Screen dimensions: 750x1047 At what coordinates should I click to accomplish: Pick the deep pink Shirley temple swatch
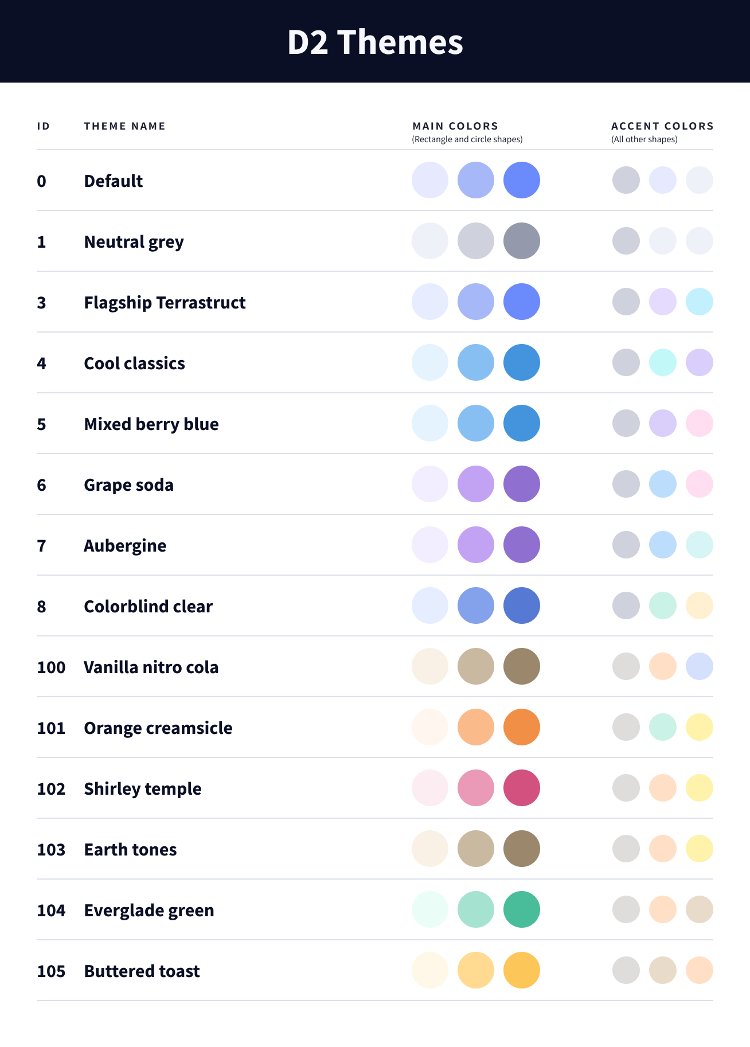(x=521, y=788)
